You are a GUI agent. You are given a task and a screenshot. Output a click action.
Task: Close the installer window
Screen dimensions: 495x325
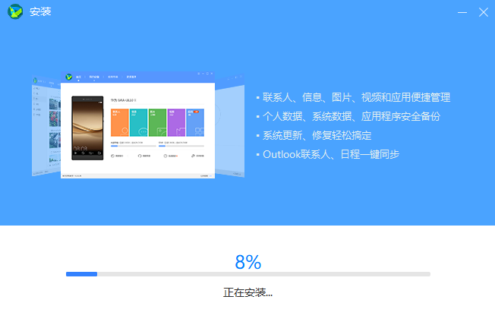pyautogui.click(x=484, y=12)
